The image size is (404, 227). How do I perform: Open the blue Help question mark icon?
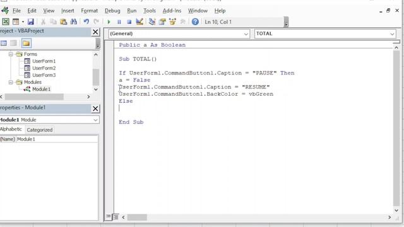(195, 22)
